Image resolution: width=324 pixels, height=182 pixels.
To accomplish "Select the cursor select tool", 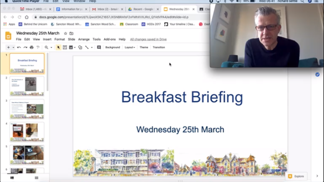I will coord(58,47).
